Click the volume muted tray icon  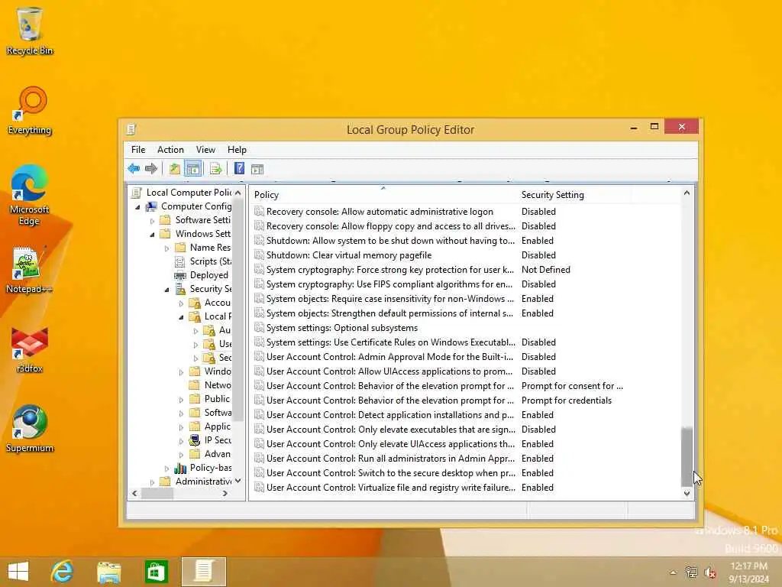pyautogui.click(x=709, y=572)
